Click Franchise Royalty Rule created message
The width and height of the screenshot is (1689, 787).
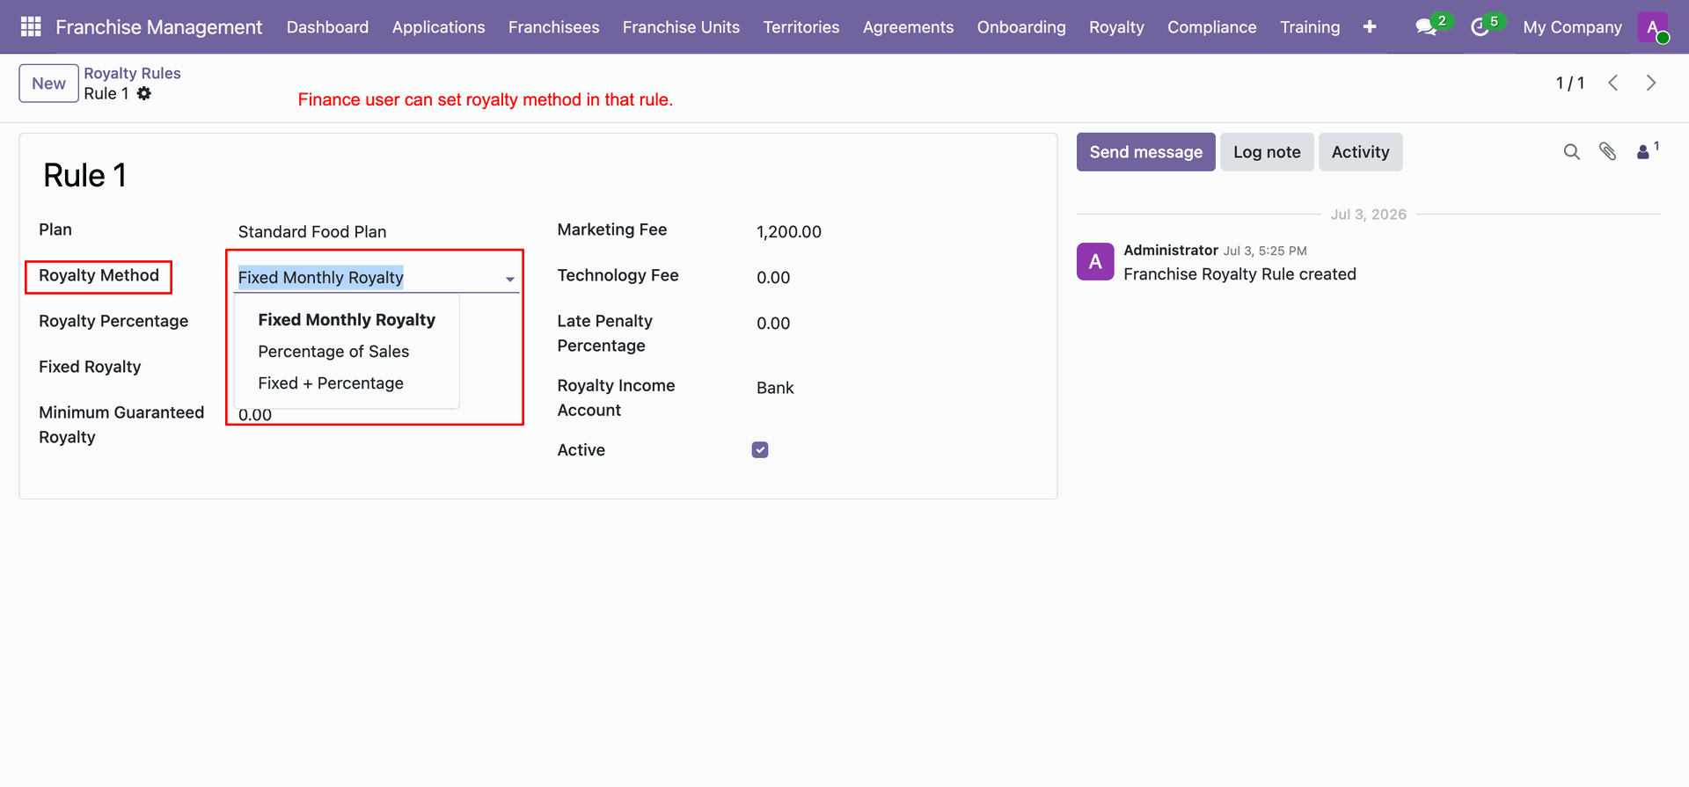point(1239,274)
